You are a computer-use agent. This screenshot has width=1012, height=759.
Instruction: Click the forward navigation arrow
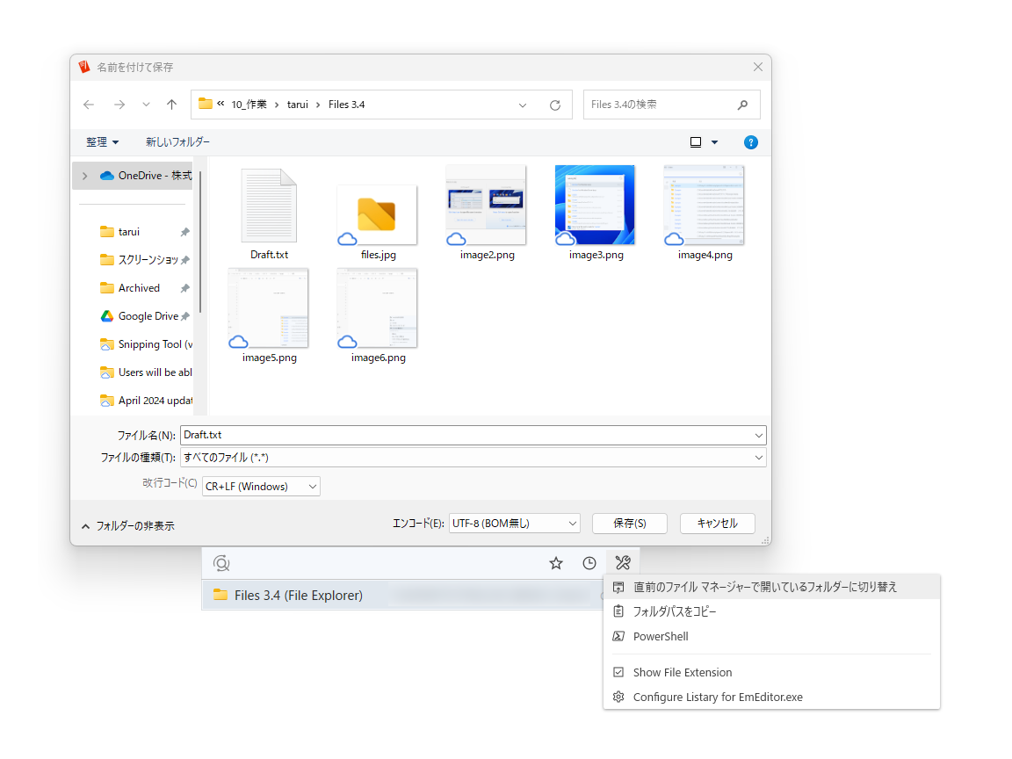pos(119,105)
